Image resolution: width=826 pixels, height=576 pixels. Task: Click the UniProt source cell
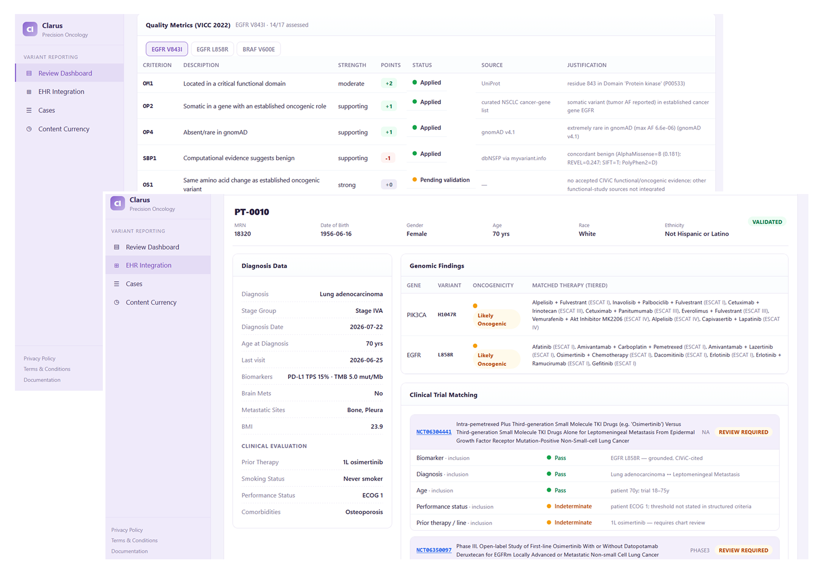491,83
